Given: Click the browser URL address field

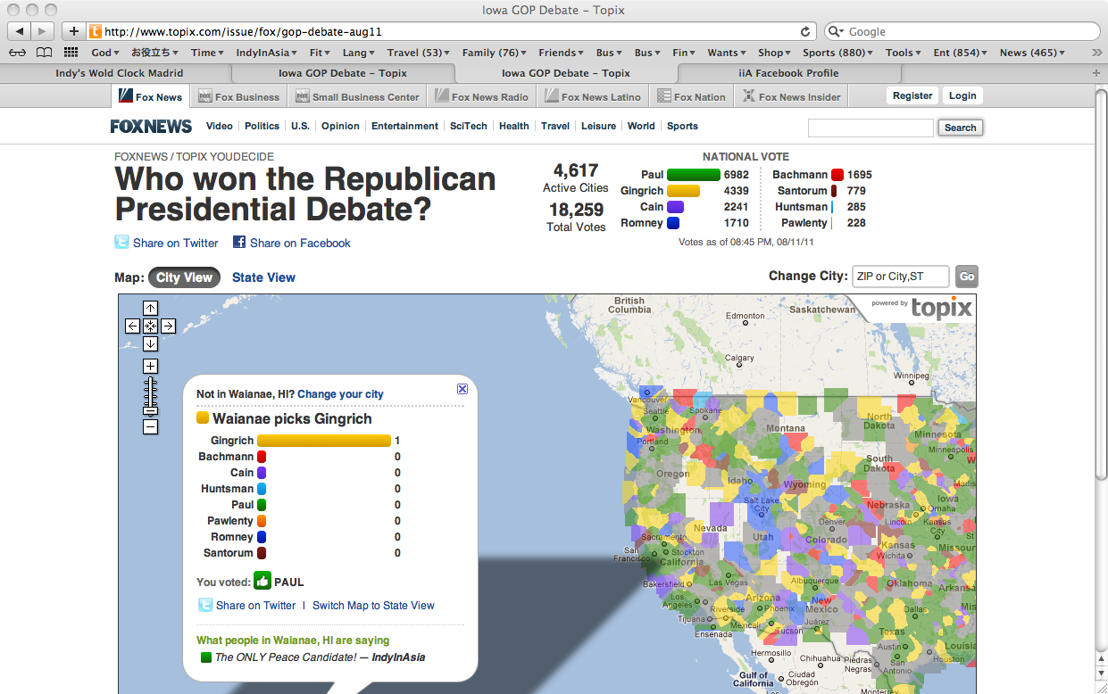Looking at the screenshot, I should click(x=451, y=31).
